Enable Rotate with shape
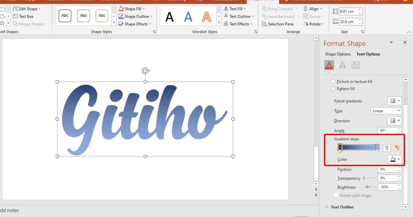 (336, 195)
